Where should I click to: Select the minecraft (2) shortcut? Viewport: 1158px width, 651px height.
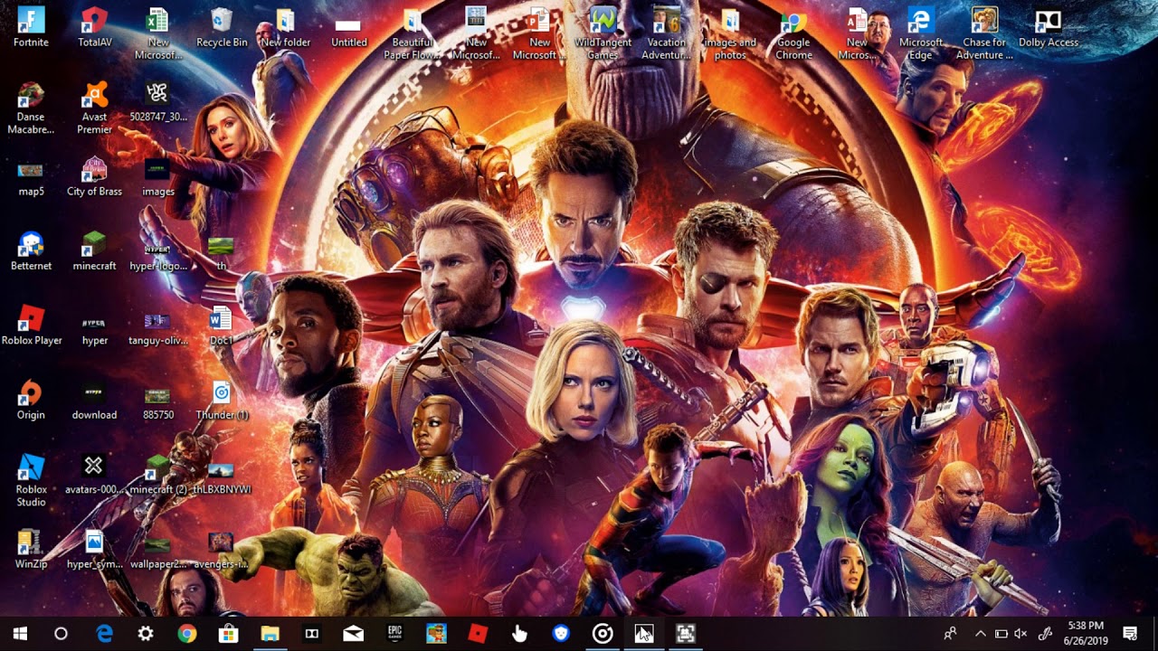158,474
